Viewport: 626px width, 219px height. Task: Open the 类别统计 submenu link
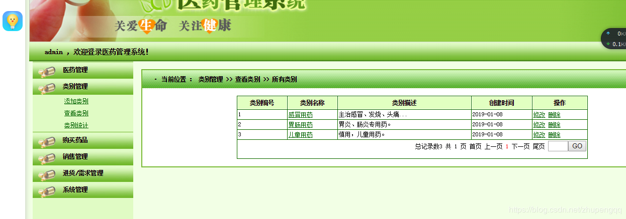[x=76, y=125]
